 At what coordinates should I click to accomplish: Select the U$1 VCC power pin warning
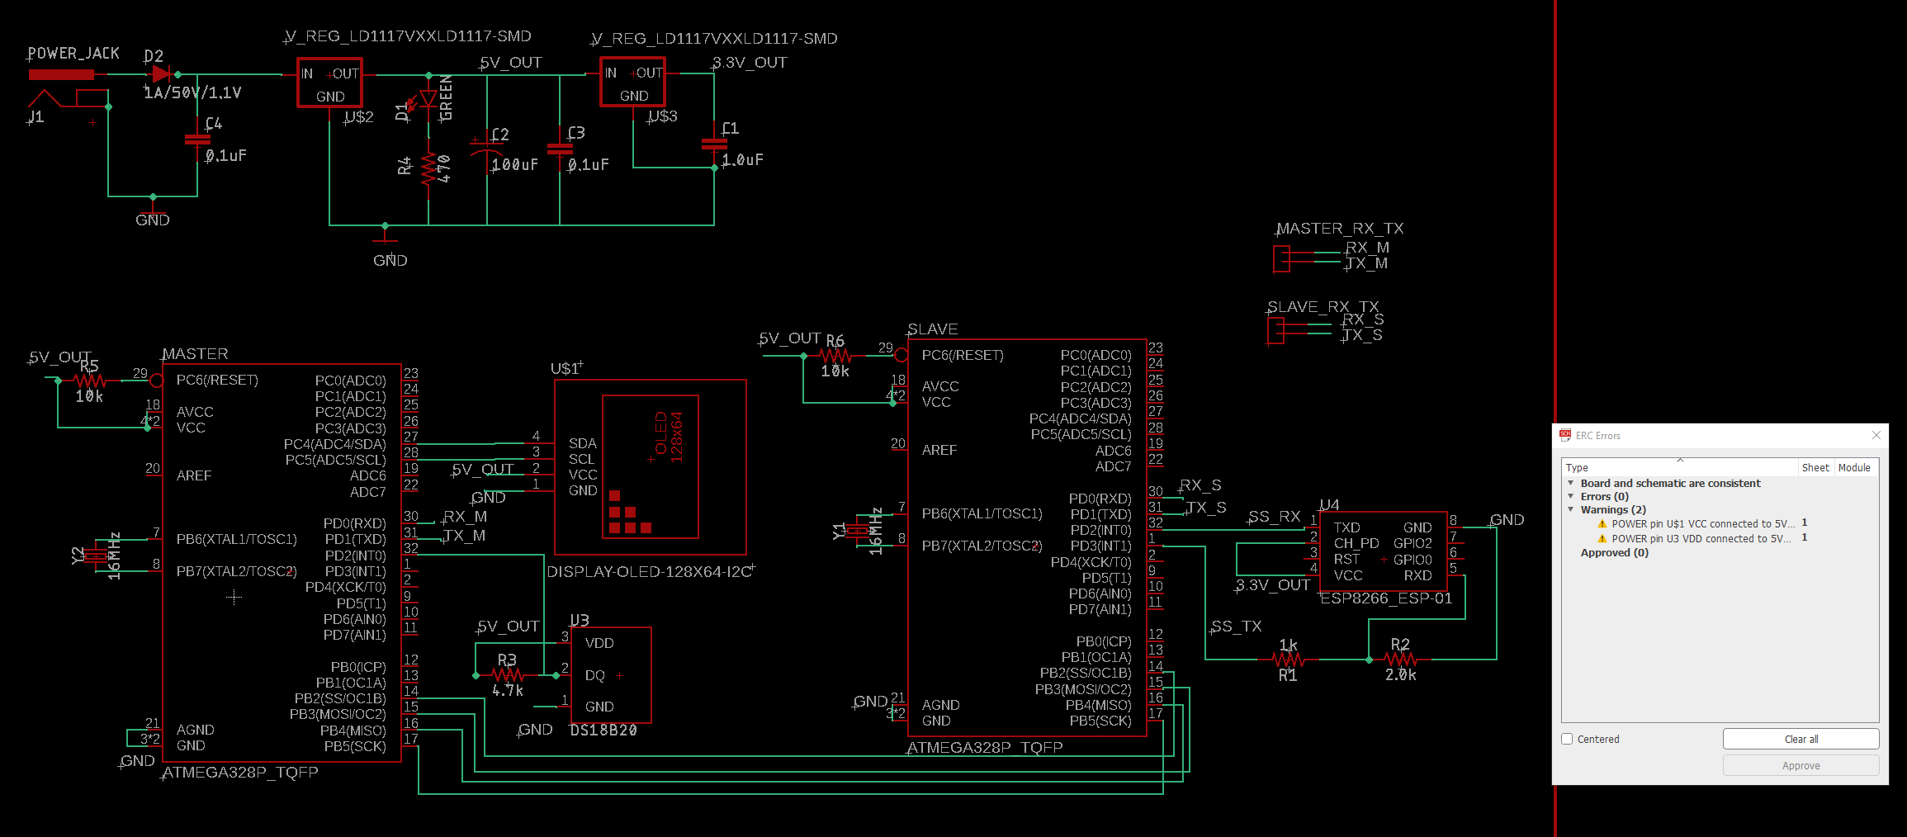tap(1702, 524)
